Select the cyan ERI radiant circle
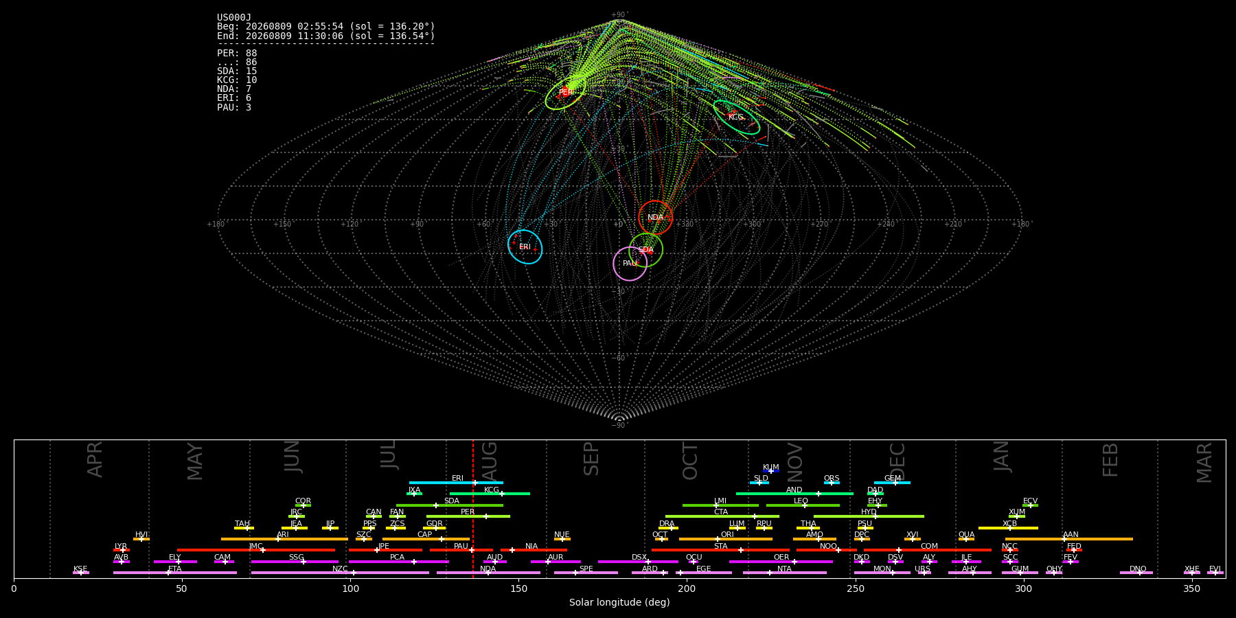Screen dimensions: 1236x618 click(525, 247)
